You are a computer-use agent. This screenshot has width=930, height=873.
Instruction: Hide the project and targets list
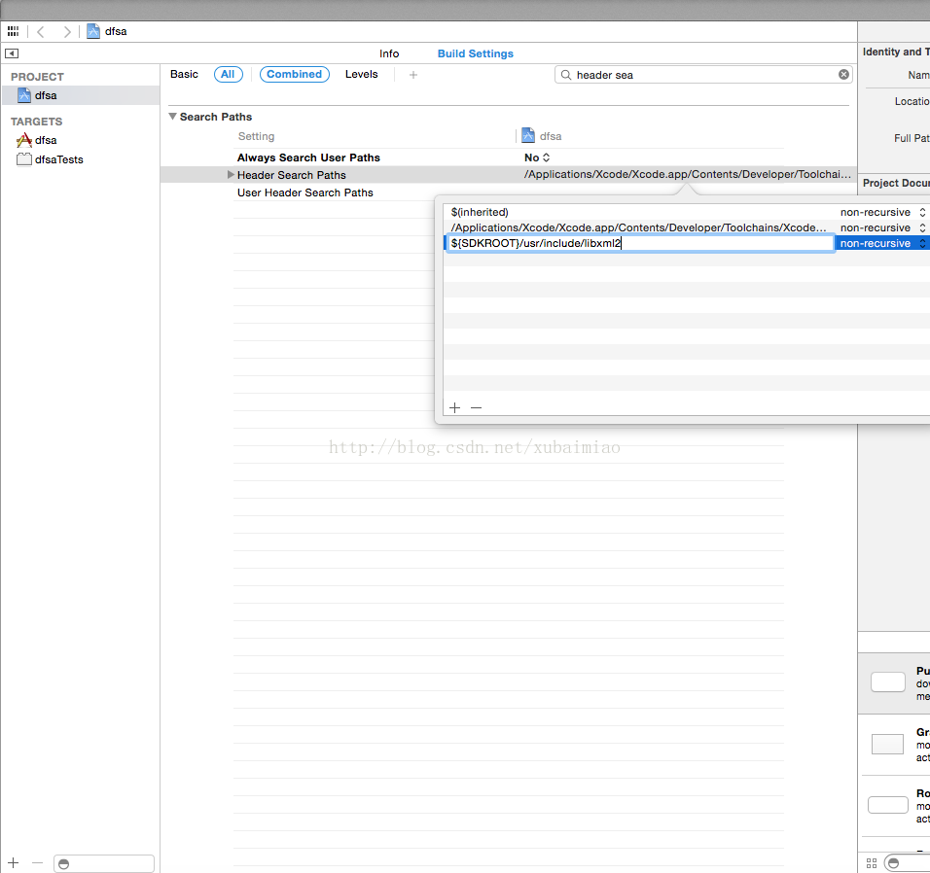pos(12,53)
